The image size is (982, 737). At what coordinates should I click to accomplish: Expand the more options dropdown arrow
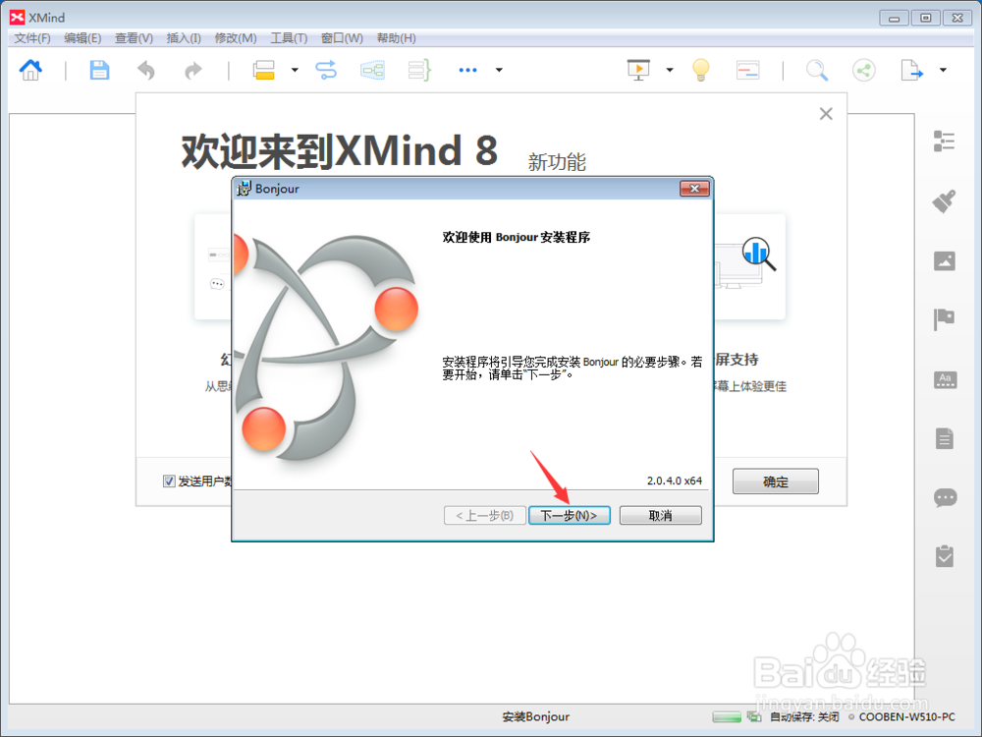499,70
